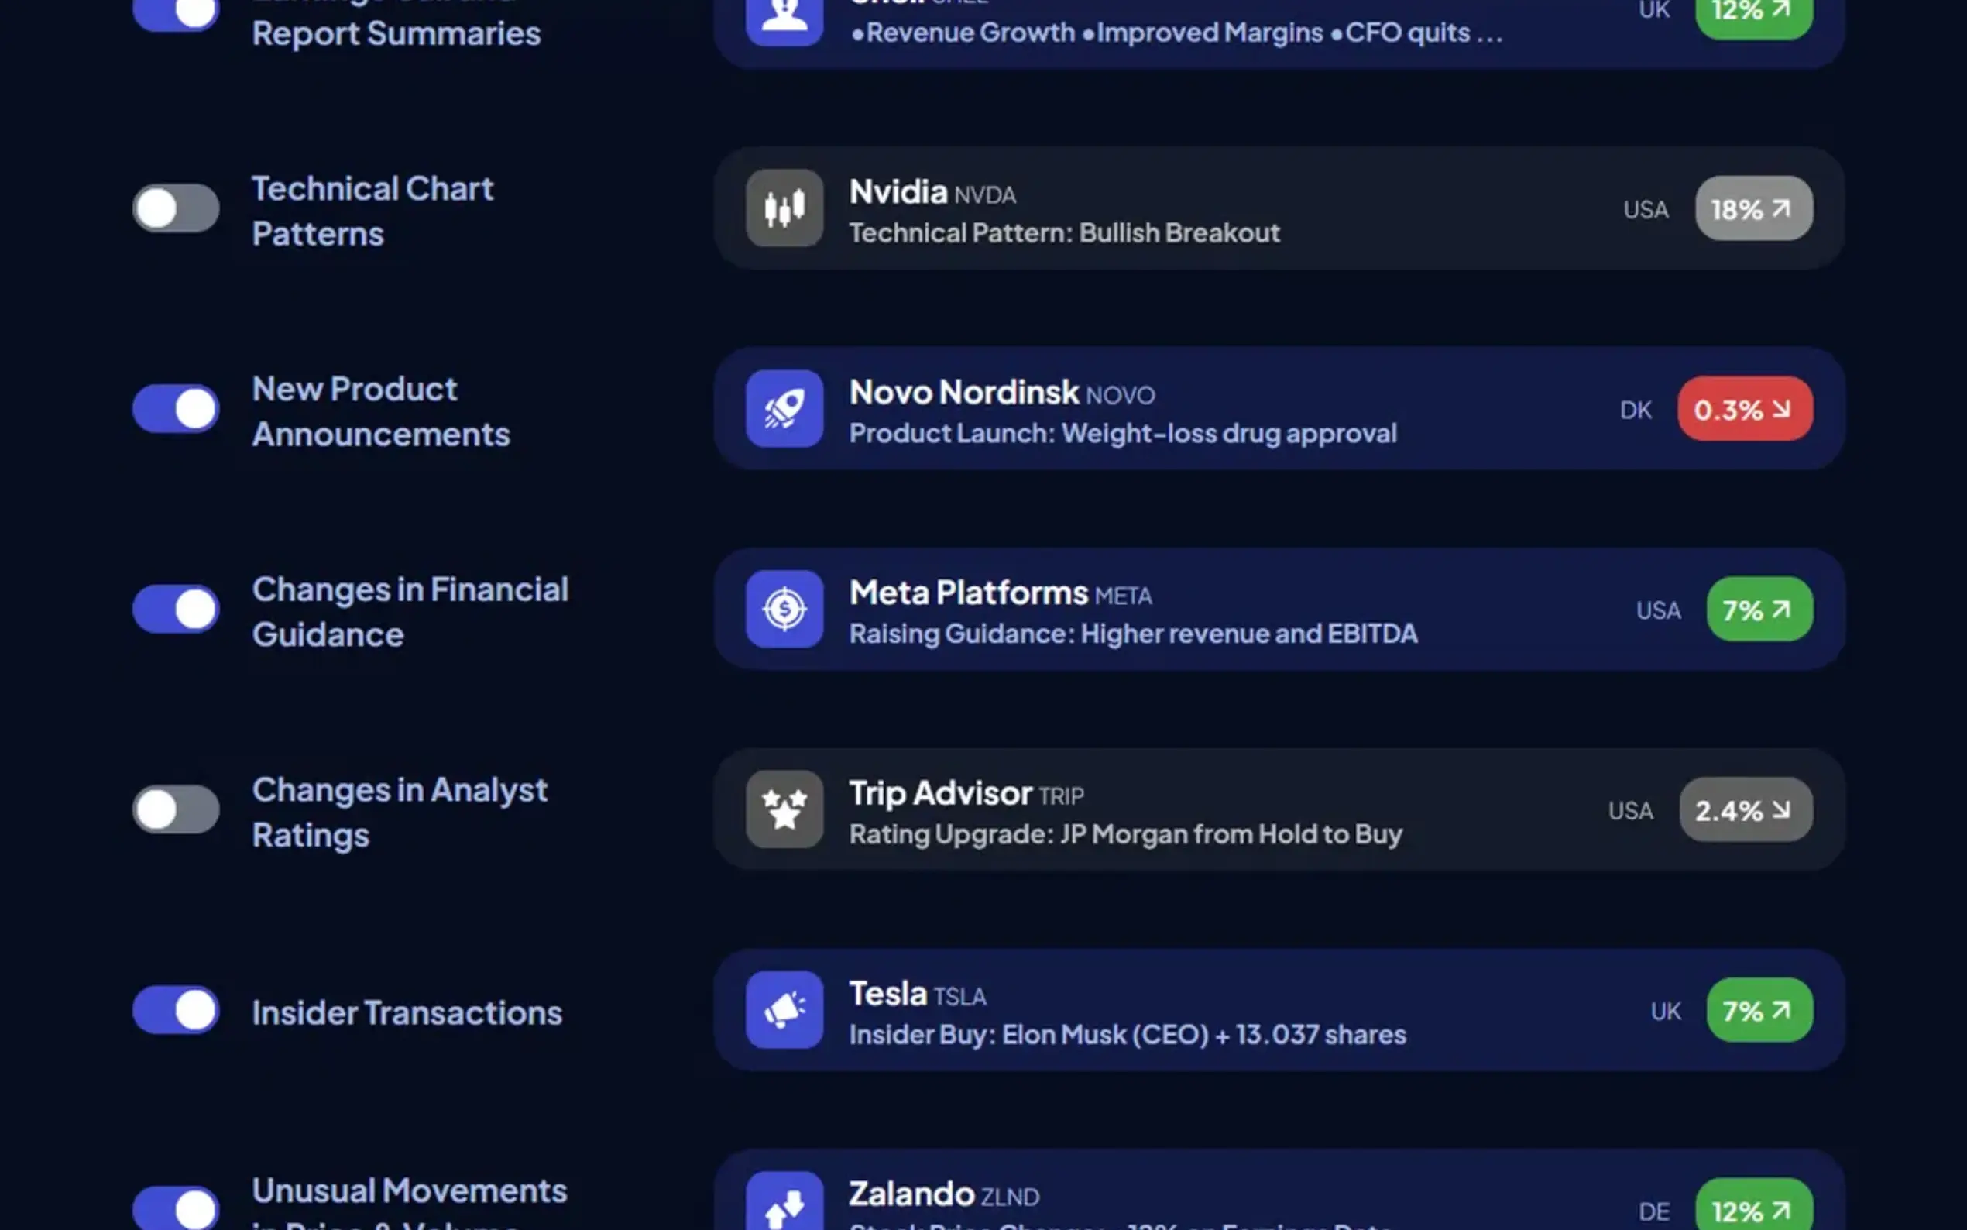Disable the New Product Announcements toggle
1967x1230 pixels.
pyautogui.click(x=176, y=408)
